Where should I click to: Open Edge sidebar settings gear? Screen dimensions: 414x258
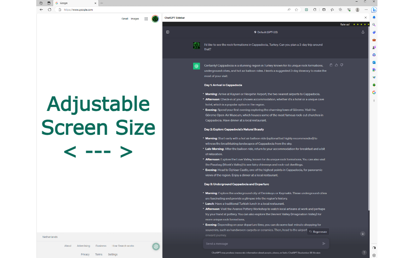(374, 255)
